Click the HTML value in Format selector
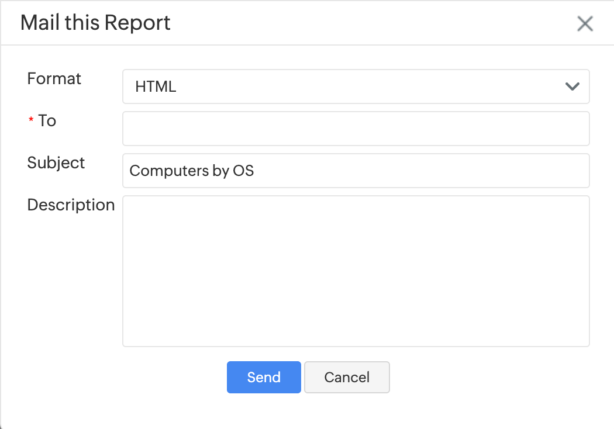Viewport: 614px width, 429px height. coord(156,87)
